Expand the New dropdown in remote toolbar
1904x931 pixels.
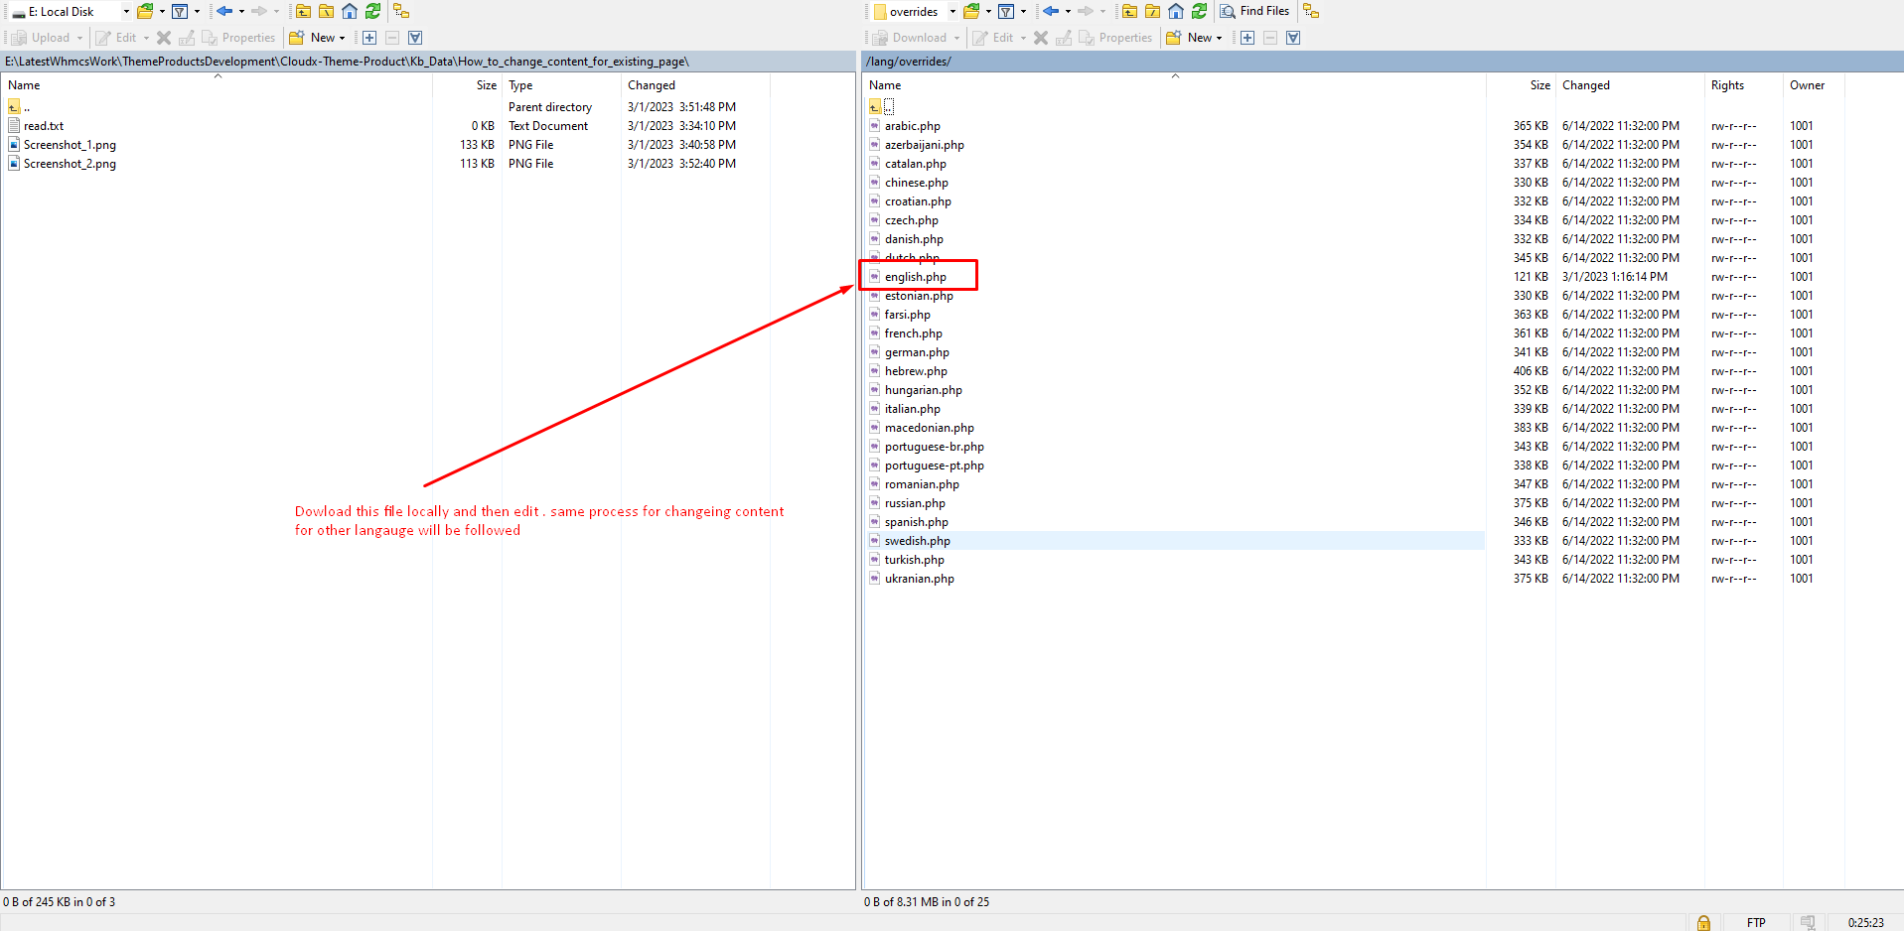tap(1219, 38)
